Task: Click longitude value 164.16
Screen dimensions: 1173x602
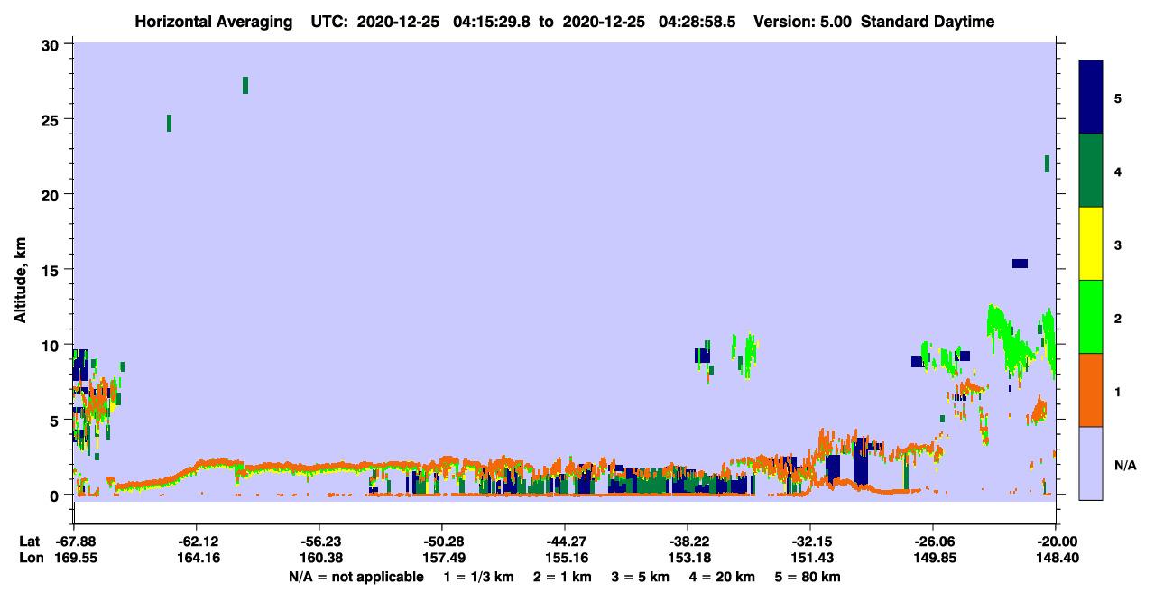Action: coord(198,558)
